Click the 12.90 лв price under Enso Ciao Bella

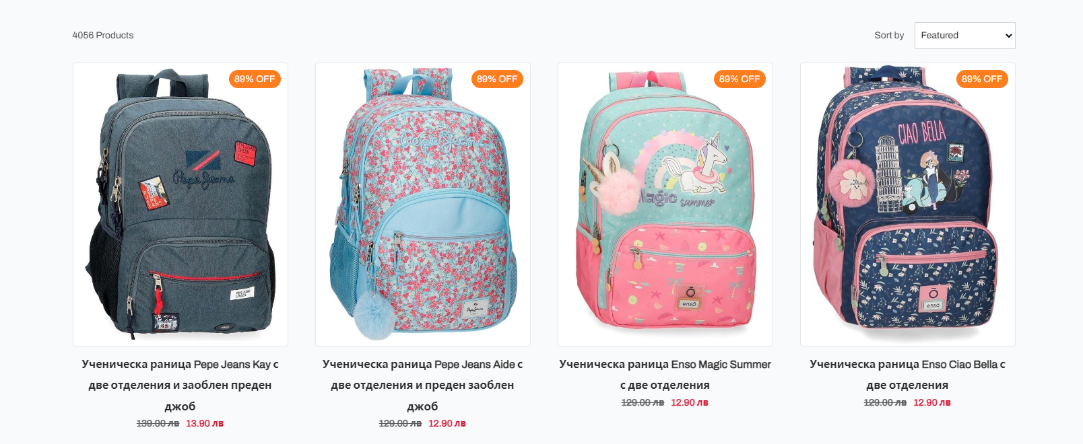(x=932, y=402)
